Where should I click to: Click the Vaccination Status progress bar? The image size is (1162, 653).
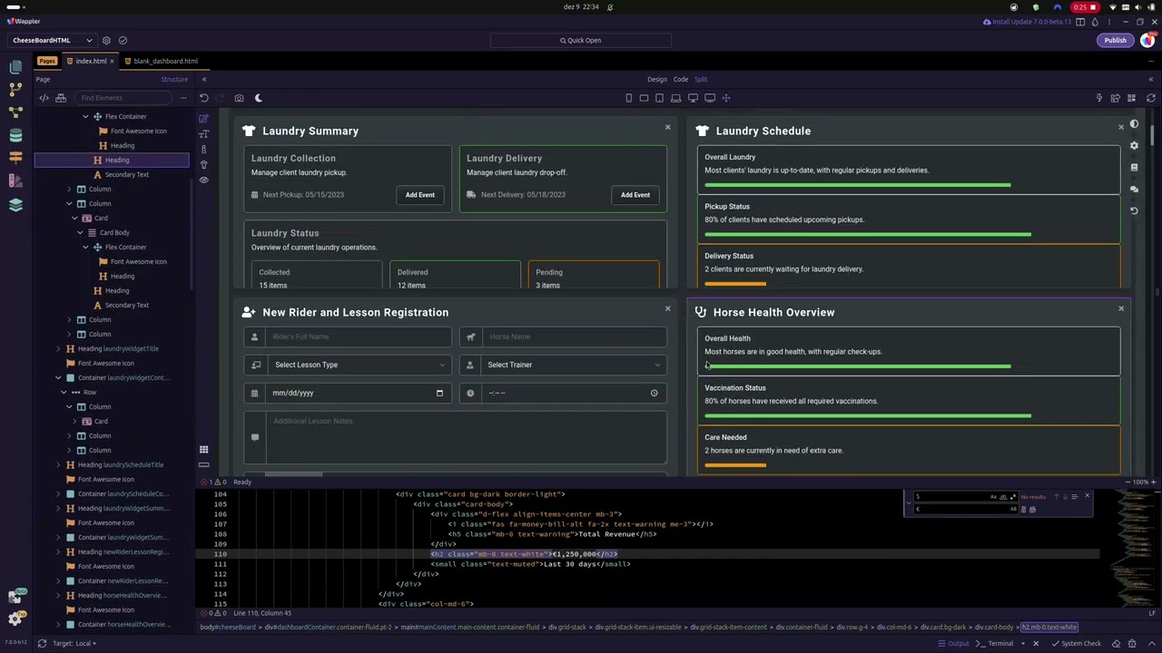(x=868, y=415)
